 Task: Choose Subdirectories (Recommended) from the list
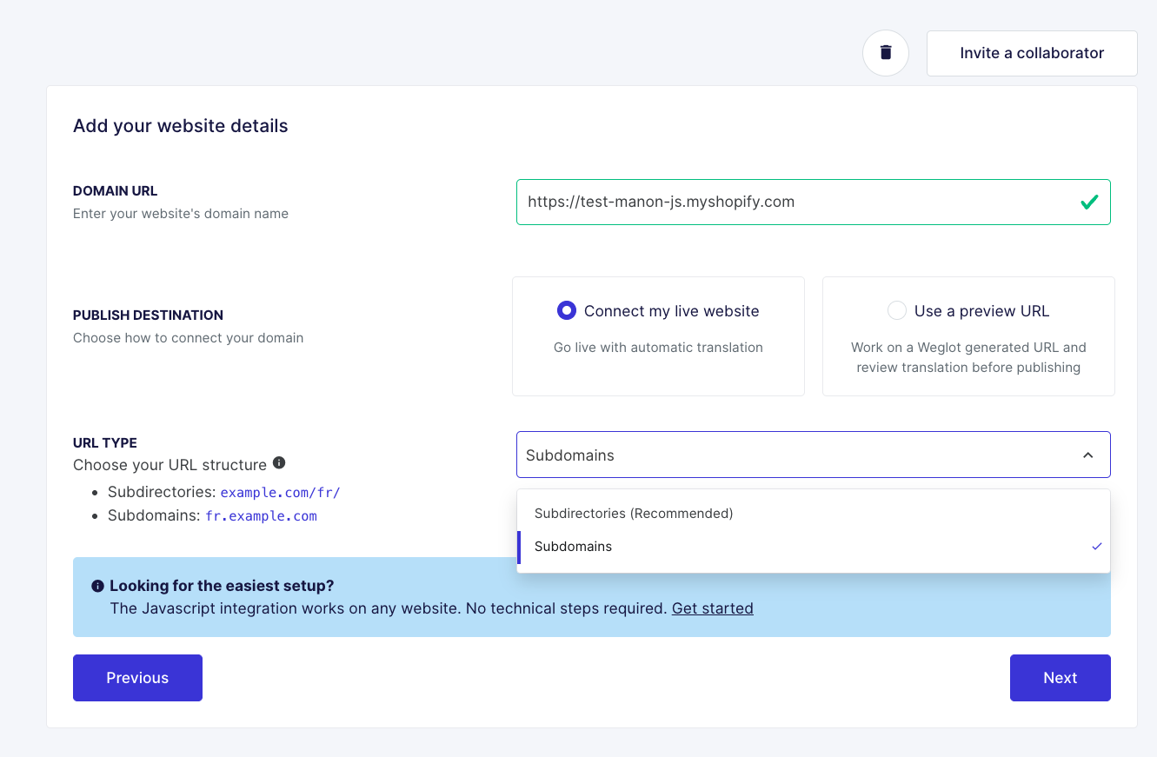click(x=634, y=514)
